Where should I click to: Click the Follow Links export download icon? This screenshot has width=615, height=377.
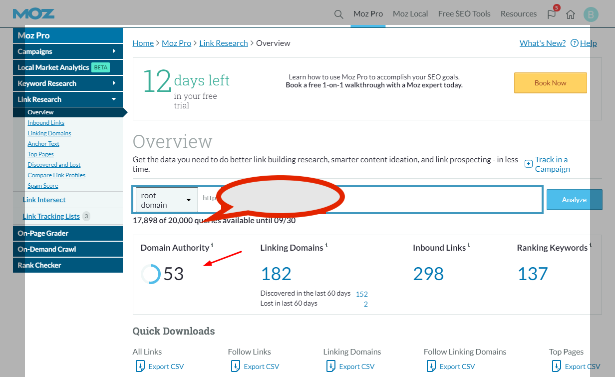[x=236, y=366]
